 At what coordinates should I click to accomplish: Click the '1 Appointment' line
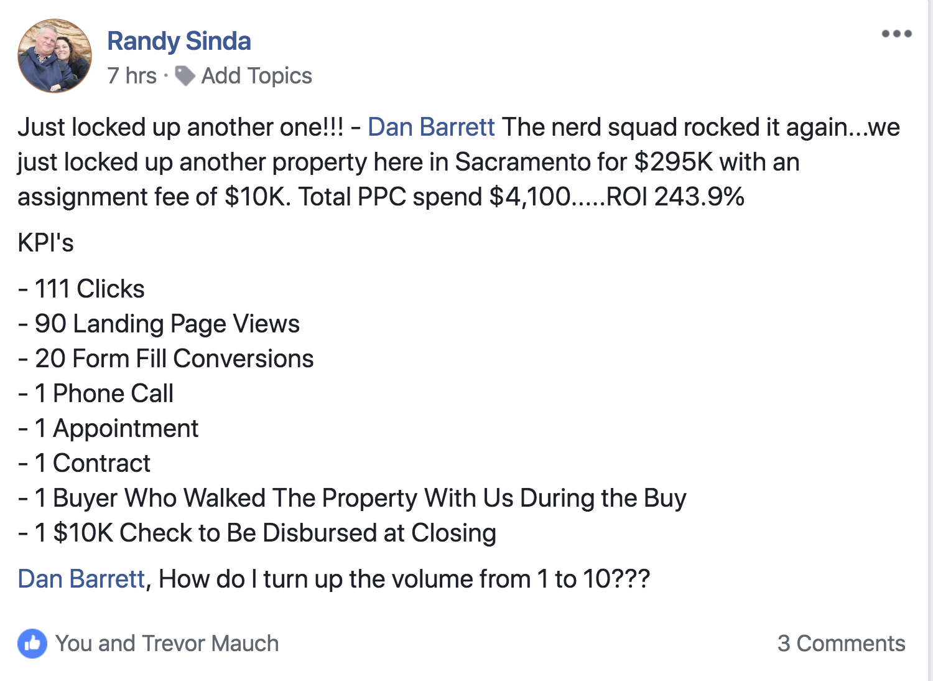click(x=108, y=428)
